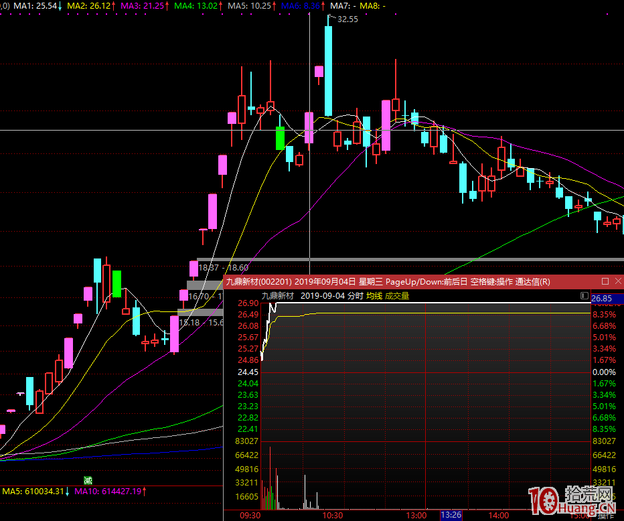This screenshot has height=521, width=624.
Task: Click the 26.08 price axis label
Action: (248, 326)
